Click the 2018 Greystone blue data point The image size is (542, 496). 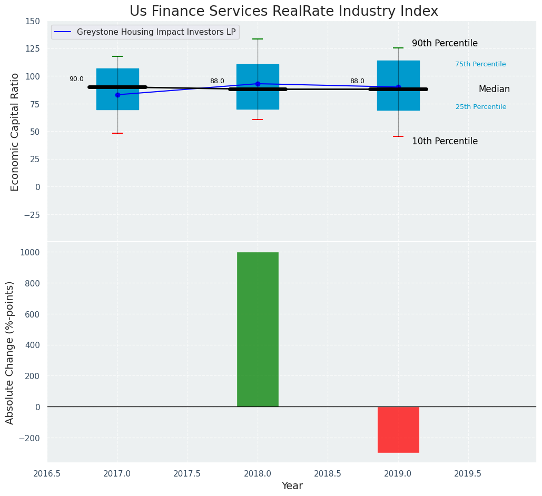tap(258, 84)
